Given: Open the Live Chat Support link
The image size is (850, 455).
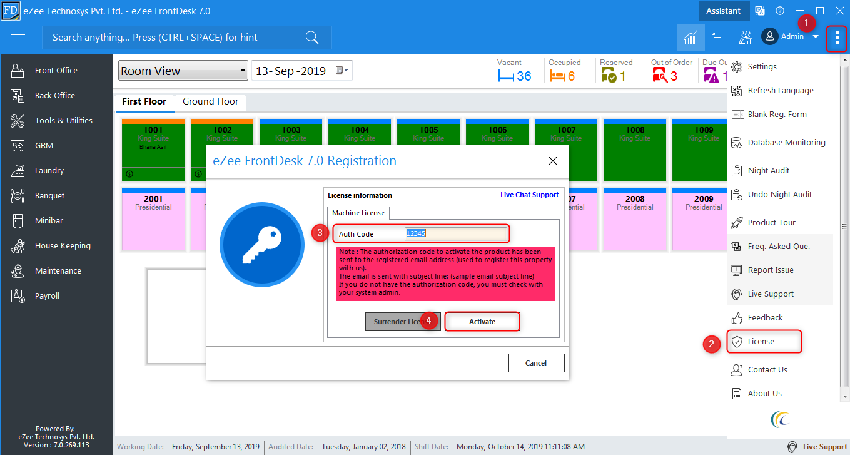Looking at the screenshot, I should (x=529, y=195).
